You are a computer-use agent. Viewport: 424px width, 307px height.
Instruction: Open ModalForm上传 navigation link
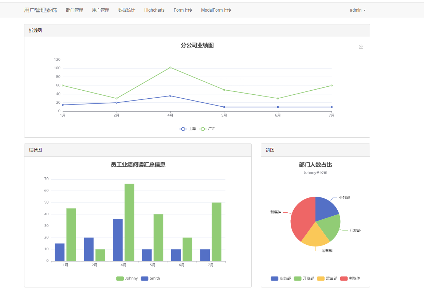tap(216, 10)
